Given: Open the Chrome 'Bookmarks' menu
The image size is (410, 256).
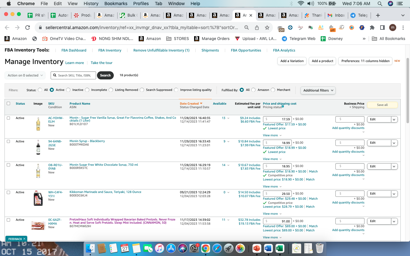Looking at the screenshot, I should tap(115, 4).
